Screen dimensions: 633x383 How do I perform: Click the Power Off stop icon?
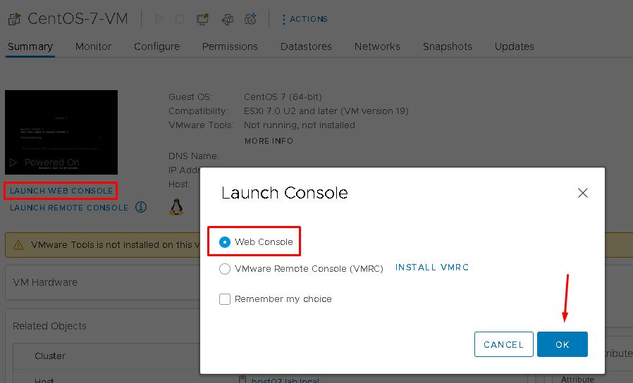pos(180,19)
